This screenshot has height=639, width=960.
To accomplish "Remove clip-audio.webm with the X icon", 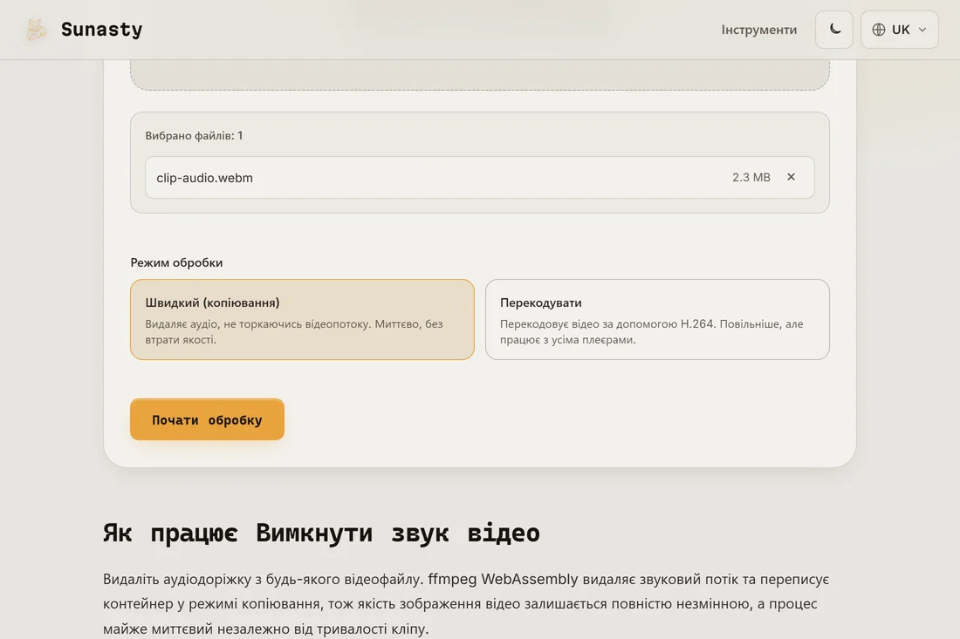I will (x=791, y=177).
